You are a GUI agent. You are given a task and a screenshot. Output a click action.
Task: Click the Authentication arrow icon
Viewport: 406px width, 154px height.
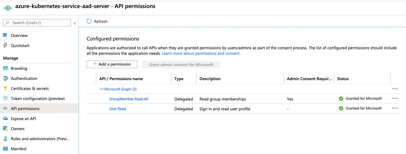click(x=5, y=78)
